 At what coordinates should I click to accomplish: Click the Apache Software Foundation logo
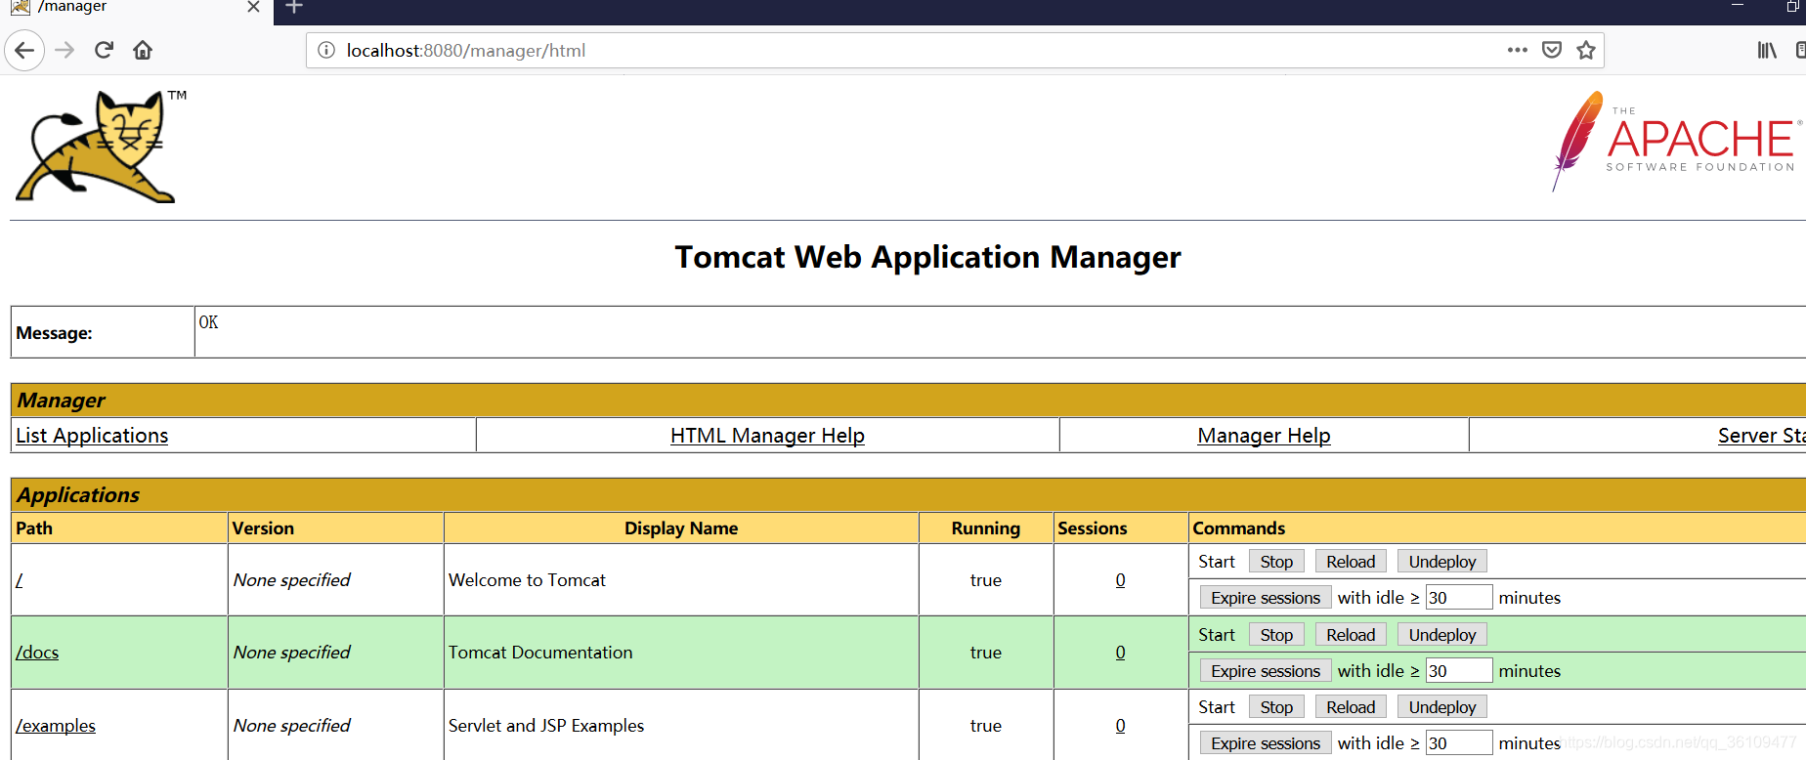[x=1675, y=141]
